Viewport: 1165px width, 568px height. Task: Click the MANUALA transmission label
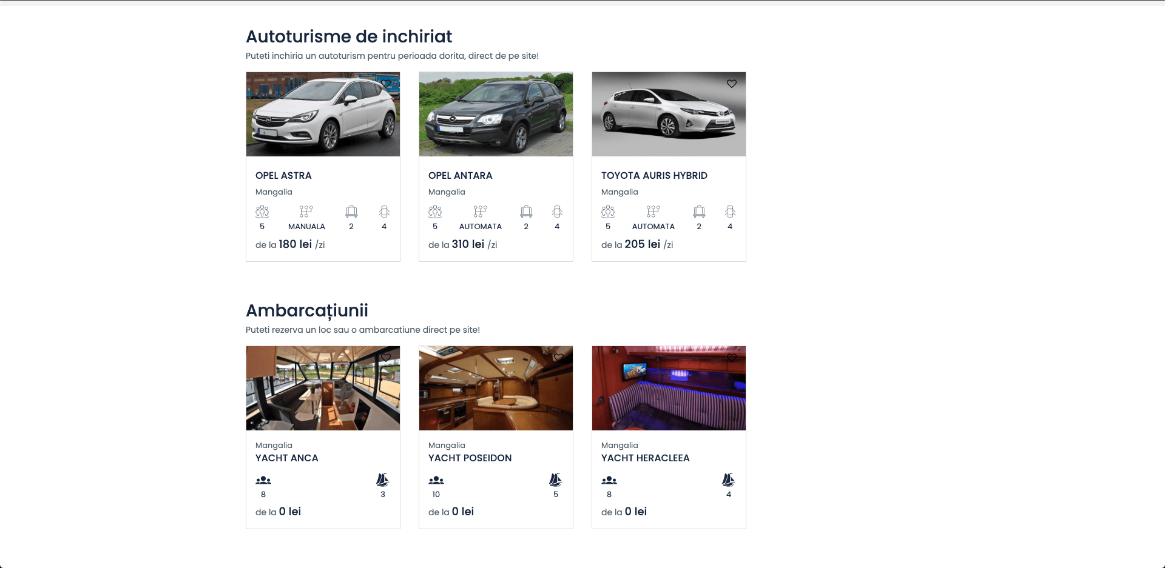point(306,227)
